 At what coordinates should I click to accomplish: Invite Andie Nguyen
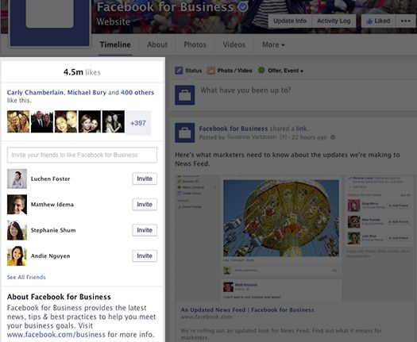coord(145,256)
